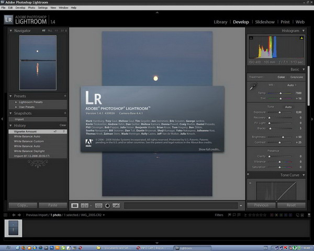
Task: Open grid view icon above the filmstrip
Action: (5, 215)
